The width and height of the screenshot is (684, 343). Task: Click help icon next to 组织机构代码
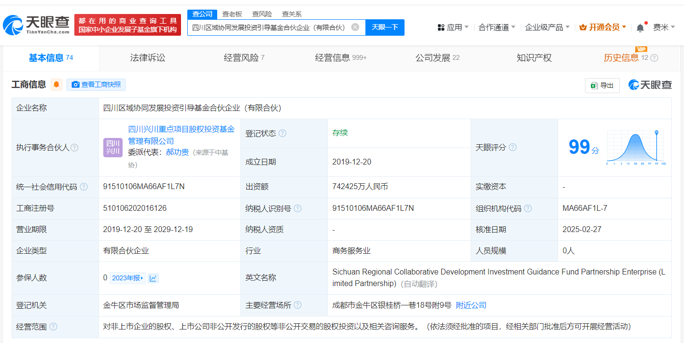(528, 208)
